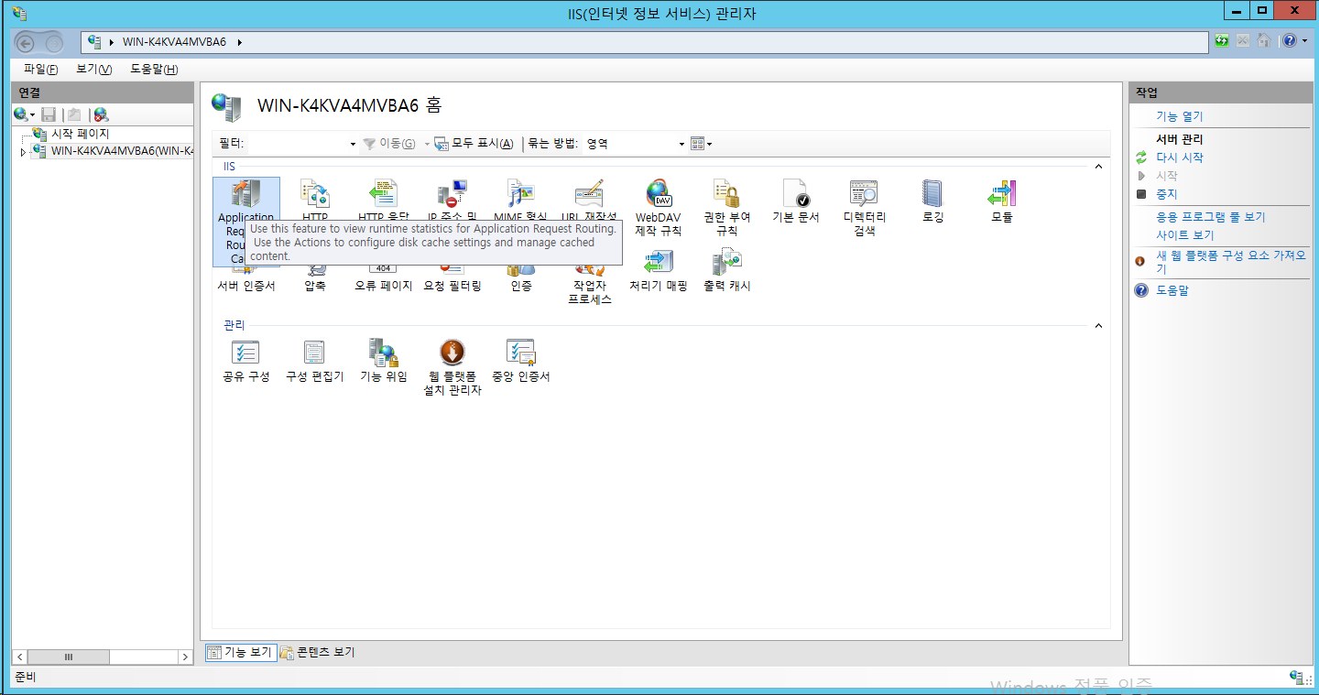Click 모두 표시 toolbar button

474,144
